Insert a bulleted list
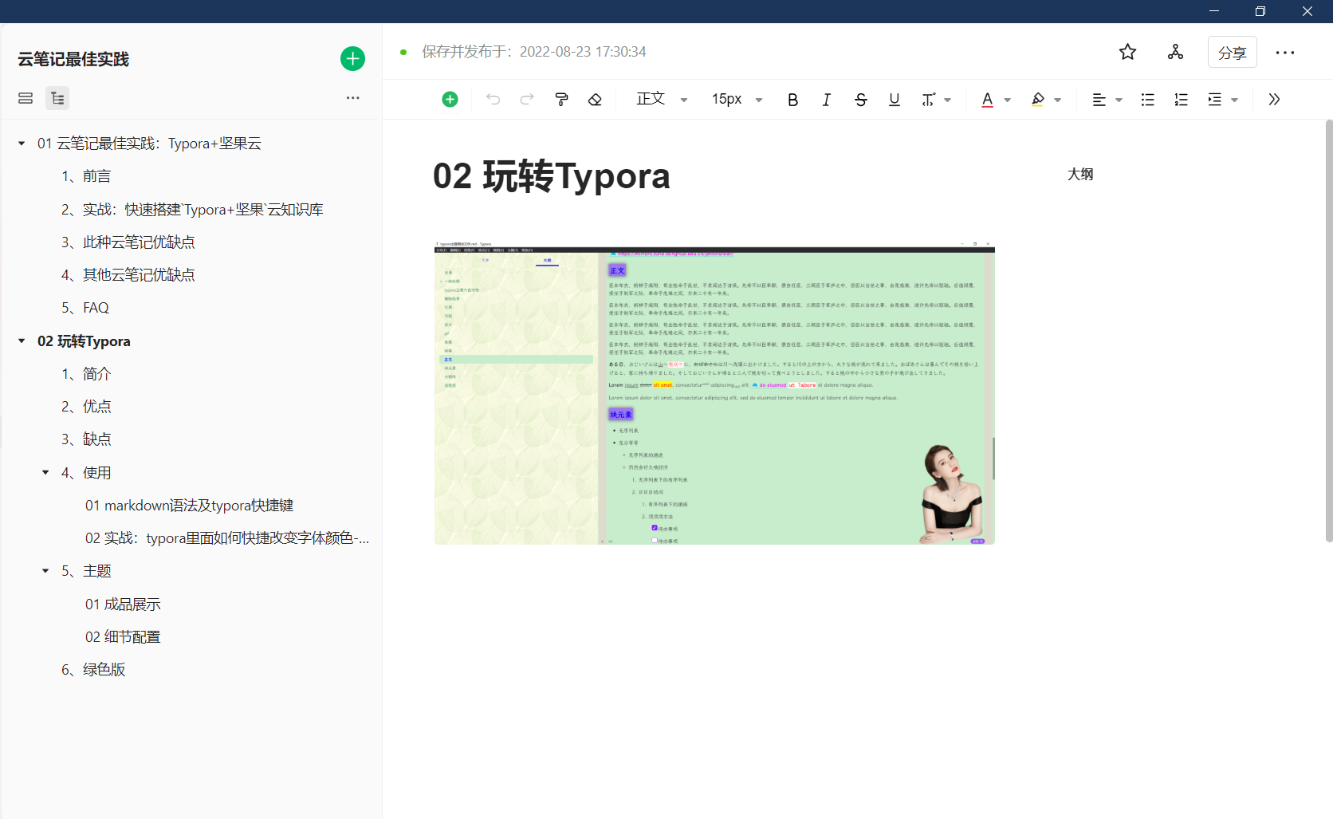 (1147, 100)
